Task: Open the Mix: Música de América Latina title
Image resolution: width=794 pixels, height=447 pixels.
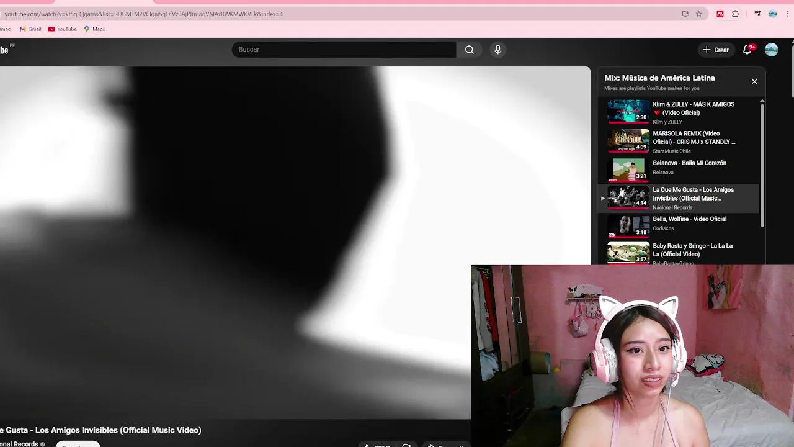Action: click(x=659, y=78)
